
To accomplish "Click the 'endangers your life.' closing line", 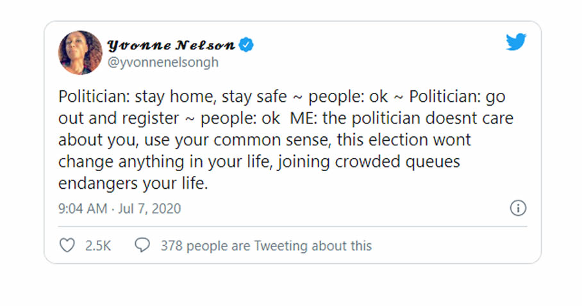I will point(133,184).
